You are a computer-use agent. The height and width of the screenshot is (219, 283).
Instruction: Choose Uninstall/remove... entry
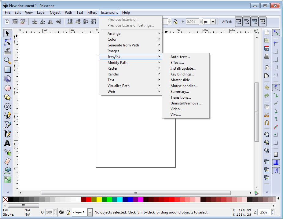pos(186,103)
